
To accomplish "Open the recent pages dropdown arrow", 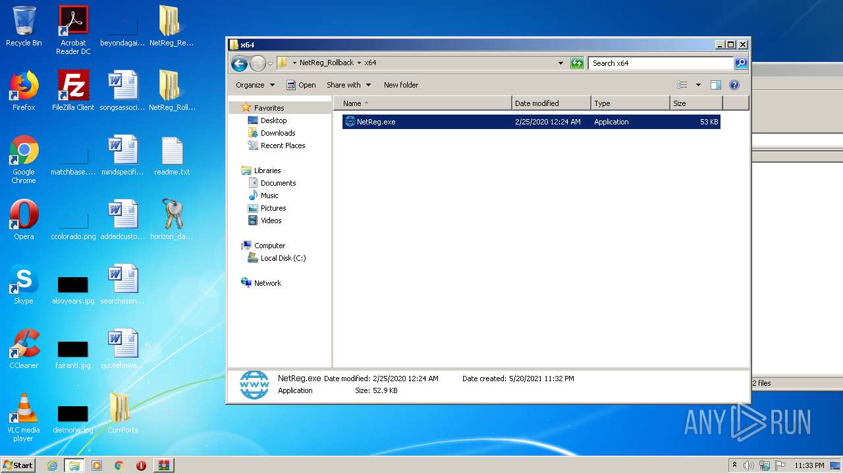I will coord(270,64).
